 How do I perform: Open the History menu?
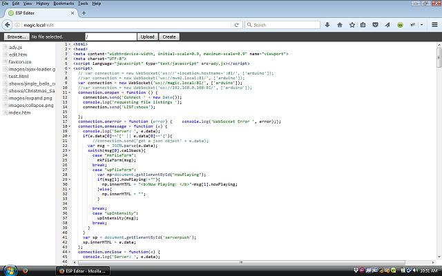tap(43, 3)
